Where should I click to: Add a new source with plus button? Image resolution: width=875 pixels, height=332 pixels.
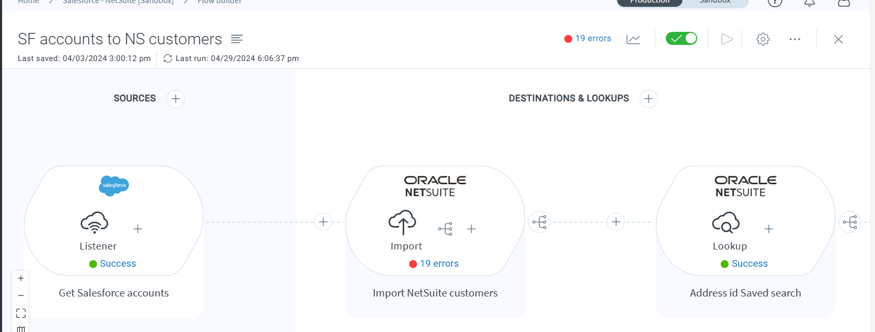pos(175,99)
